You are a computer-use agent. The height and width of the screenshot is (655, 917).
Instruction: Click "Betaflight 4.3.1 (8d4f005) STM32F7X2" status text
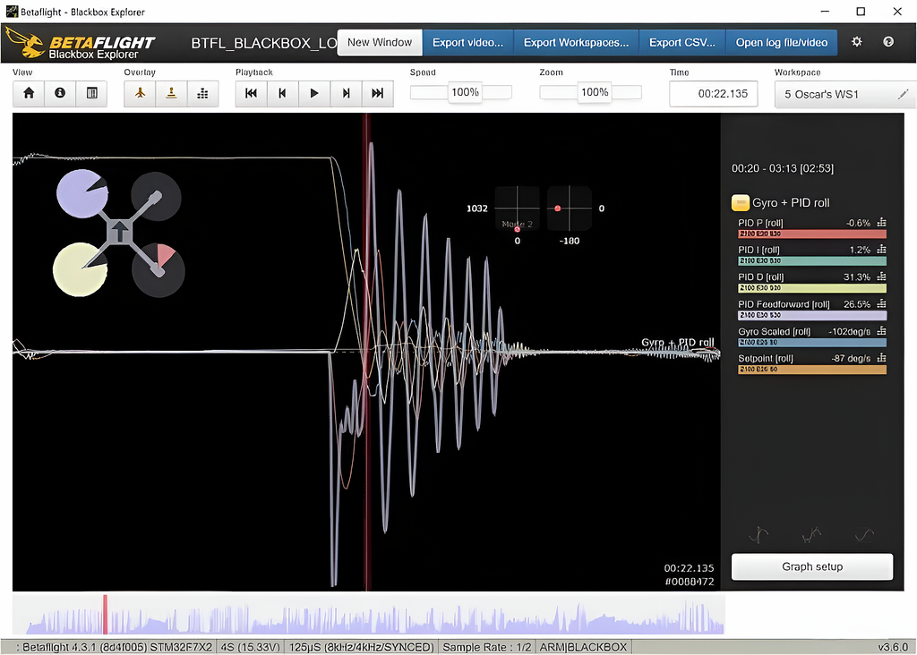point(117,648)
